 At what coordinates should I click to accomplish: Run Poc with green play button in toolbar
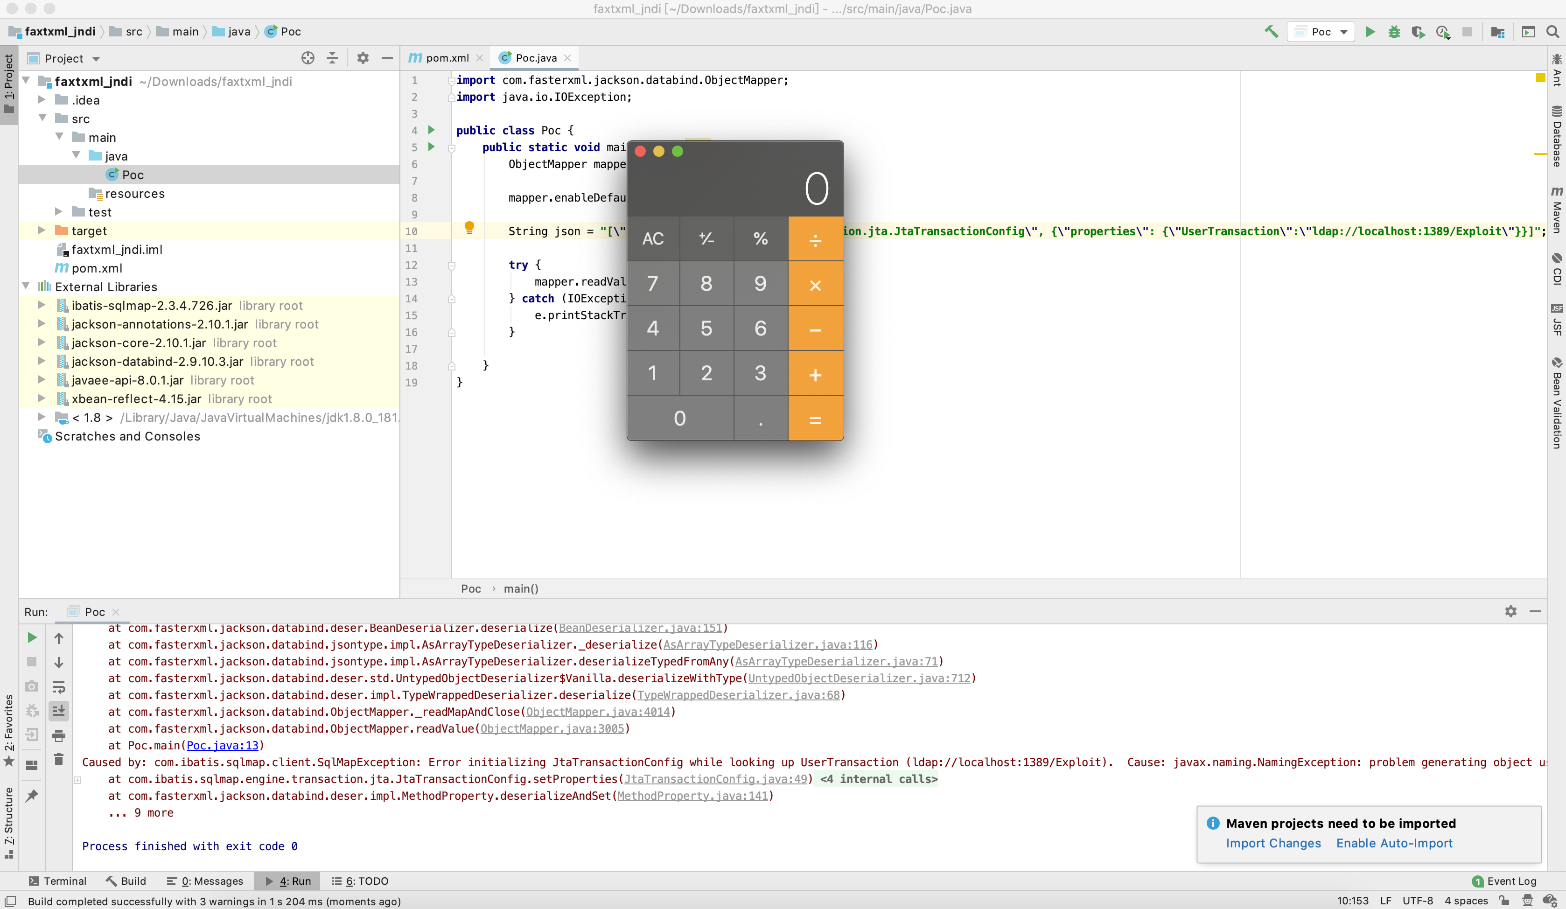coord(1370,32)
